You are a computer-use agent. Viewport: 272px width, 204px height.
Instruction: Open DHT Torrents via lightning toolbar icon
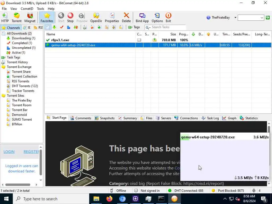(114, 27)
